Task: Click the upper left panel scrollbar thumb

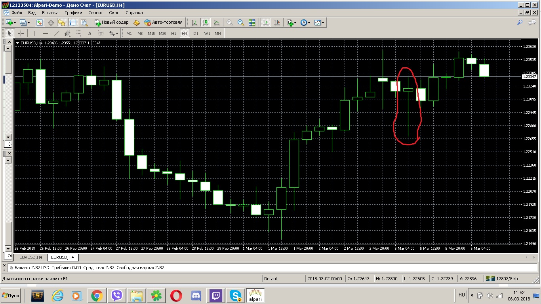Action: pos(8,63)
